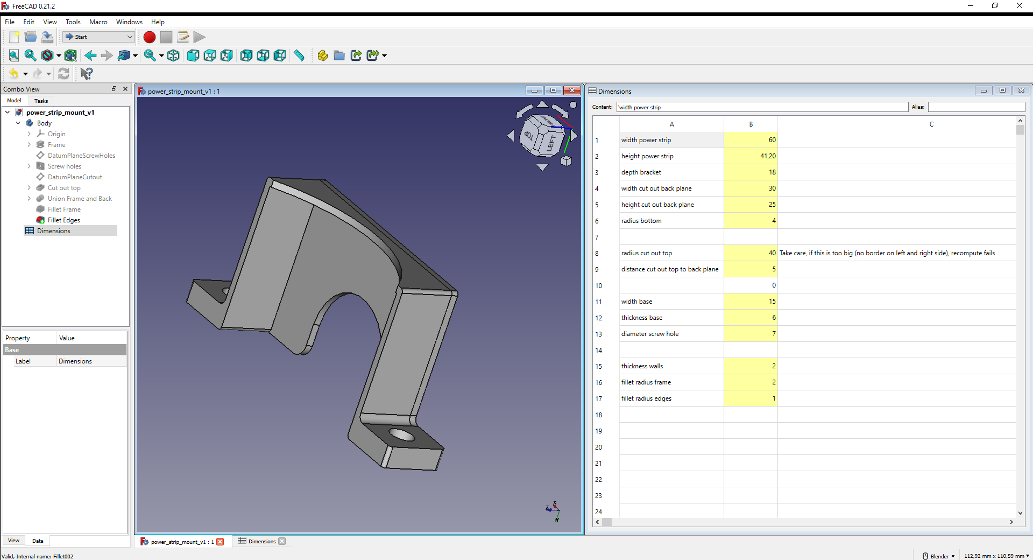This screenshot has width=1033, height=560.
Task: Create a new document with the New icon
Action: click(14, 37)
